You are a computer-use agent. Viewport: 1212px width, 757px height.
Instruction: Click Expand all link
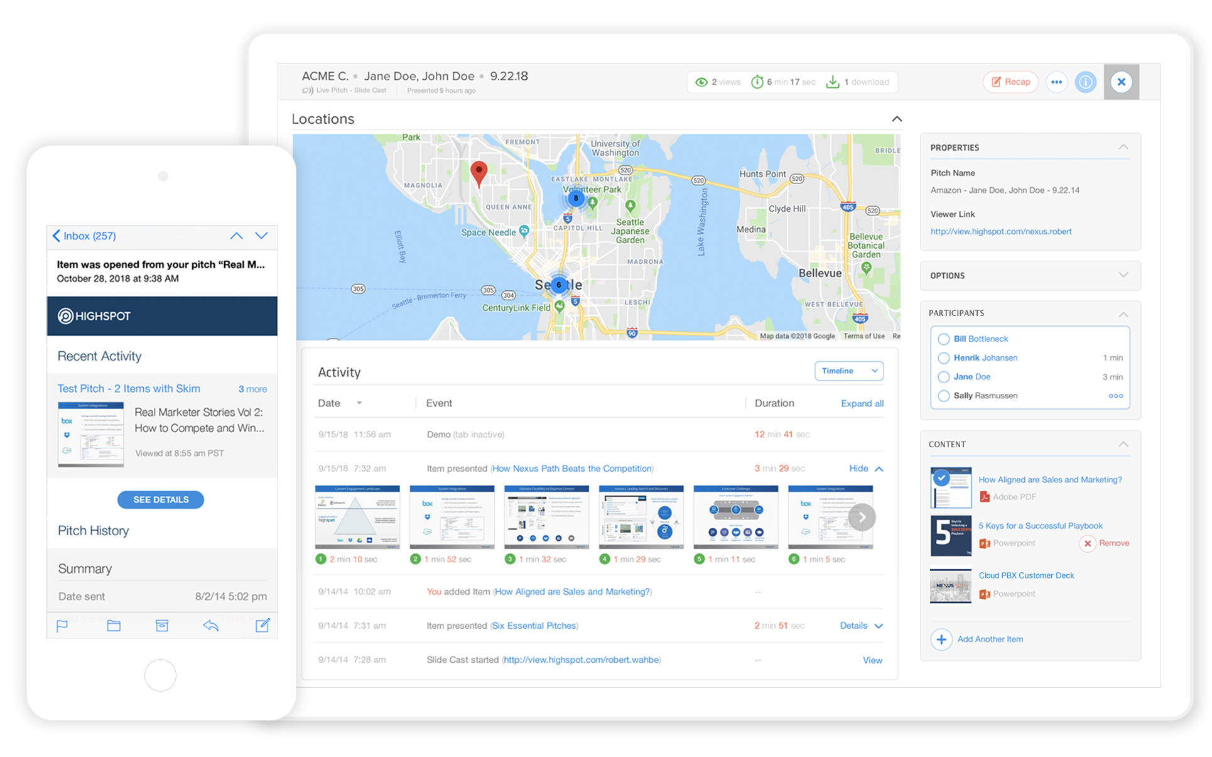[862, 403]
